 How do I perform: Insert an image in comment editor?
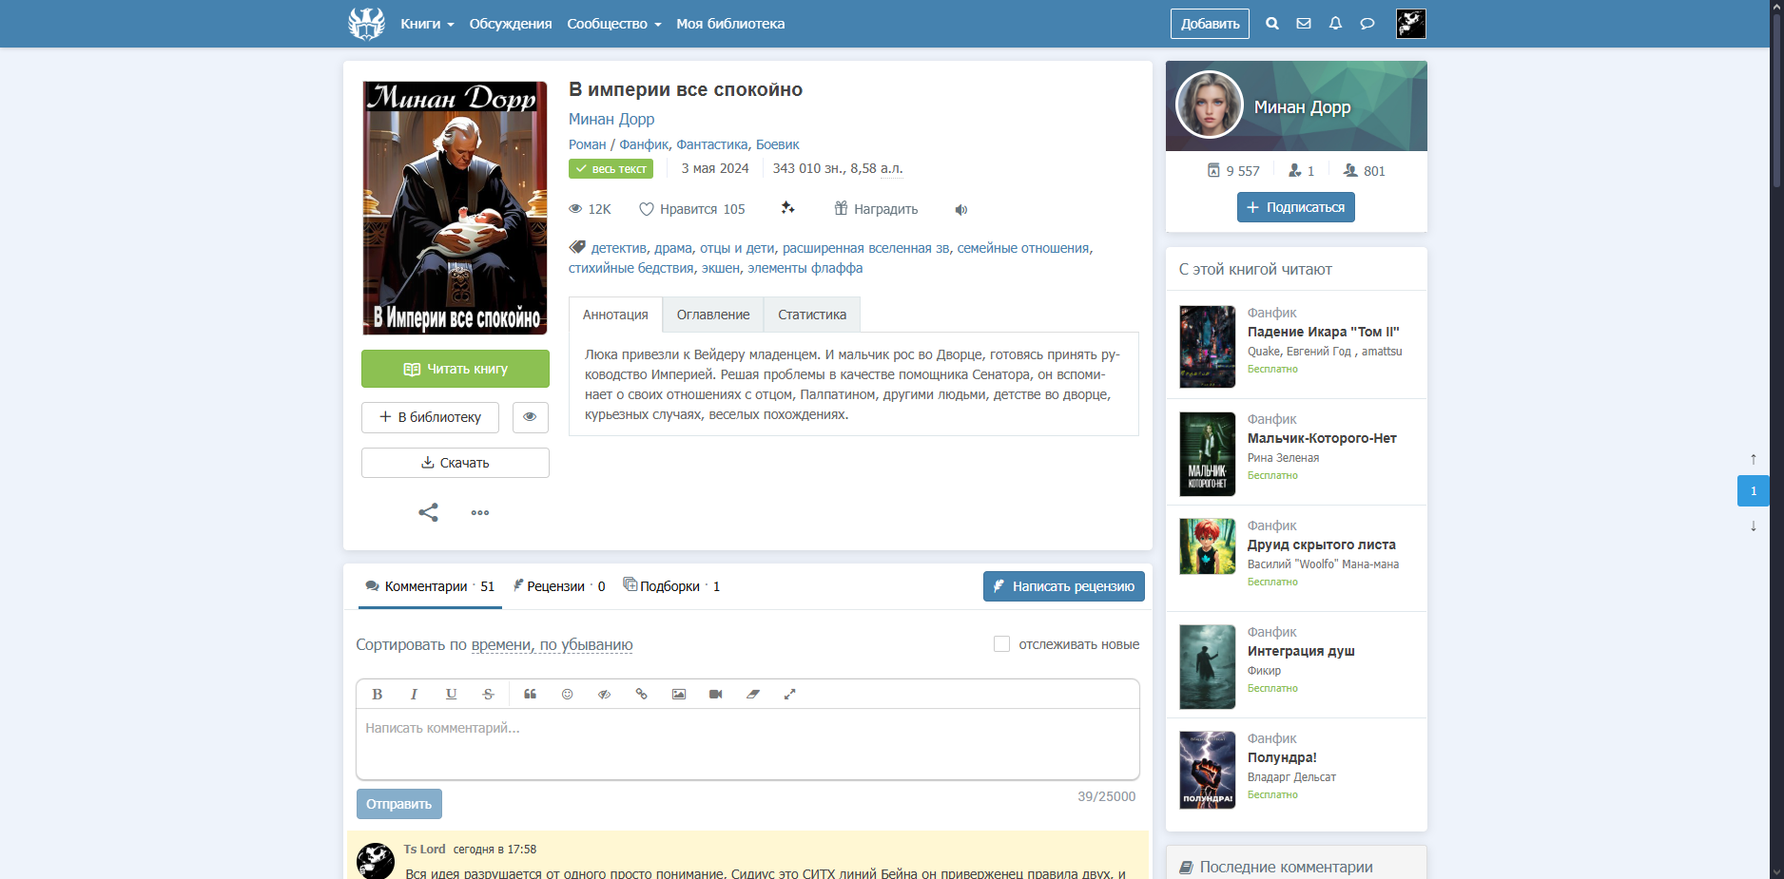tap(679, 695)
